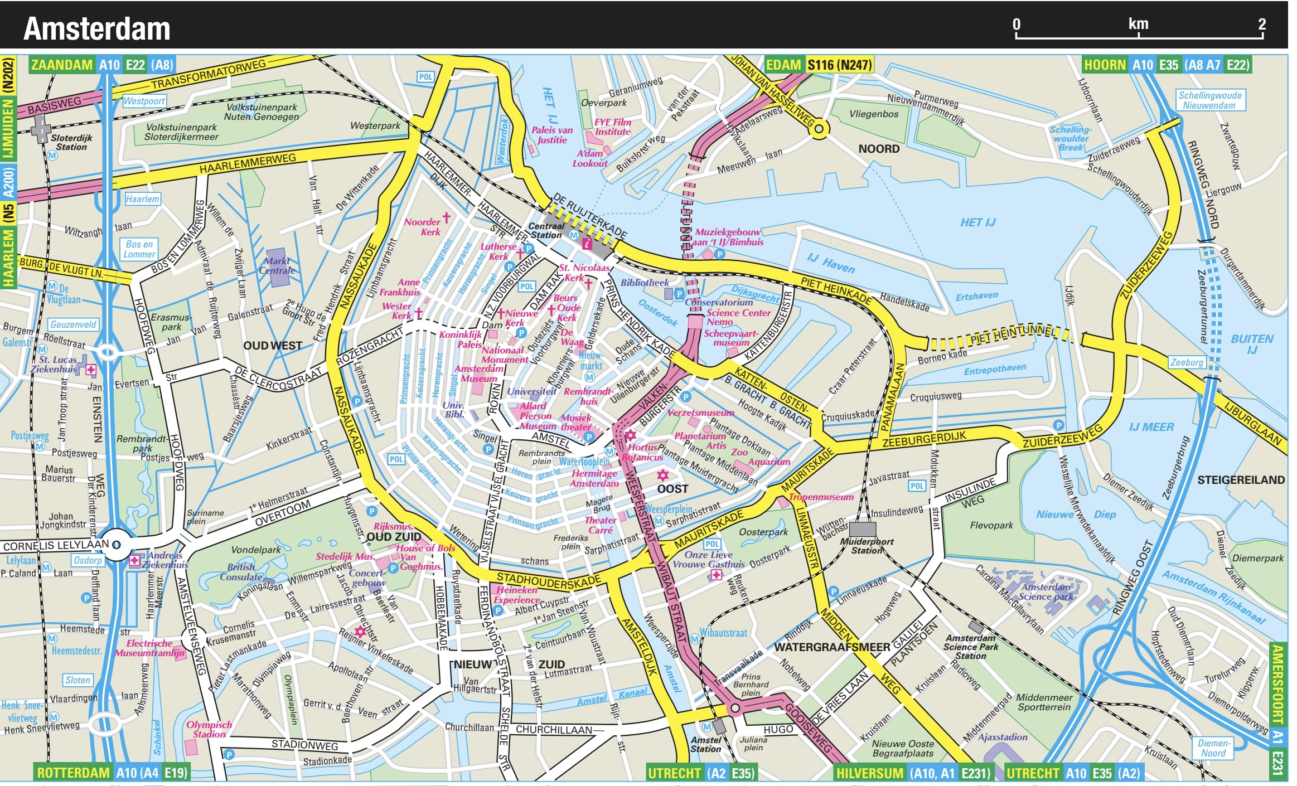
Task: Click the metro icon at Sloterdijk Station
Action: tap(52, 156)
